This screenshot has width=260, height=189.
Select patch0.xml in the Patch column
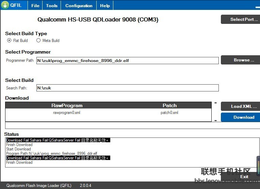click(x=169, y=113)
